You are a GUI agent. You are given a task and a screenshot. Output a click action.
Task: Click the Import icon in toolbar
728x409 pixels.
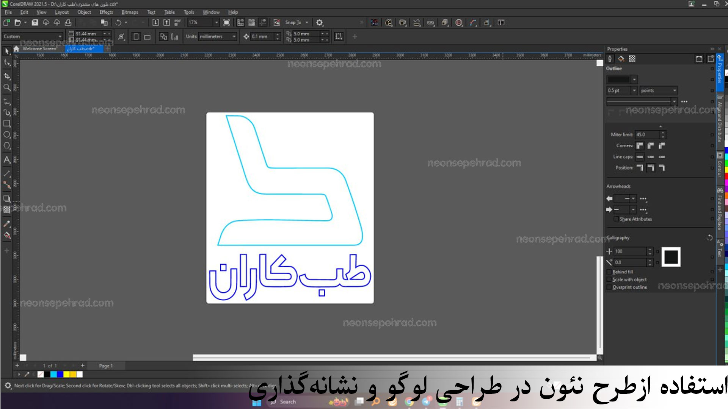(x=155, y=23)
